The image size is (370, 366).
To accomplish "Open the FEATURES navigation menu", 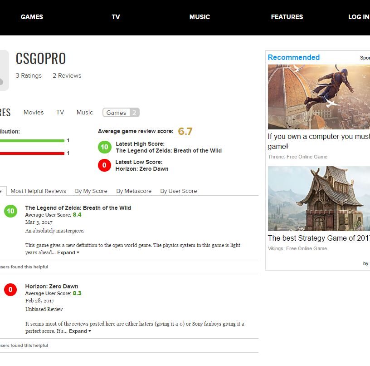I will coord(287,17).
